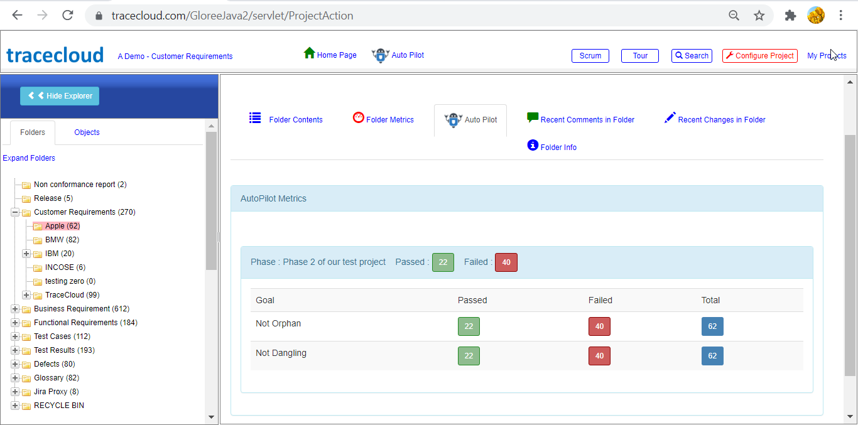Click the Configure Project button
The width and height of the screenshot is (858, 425).
(x=760, y=56)
